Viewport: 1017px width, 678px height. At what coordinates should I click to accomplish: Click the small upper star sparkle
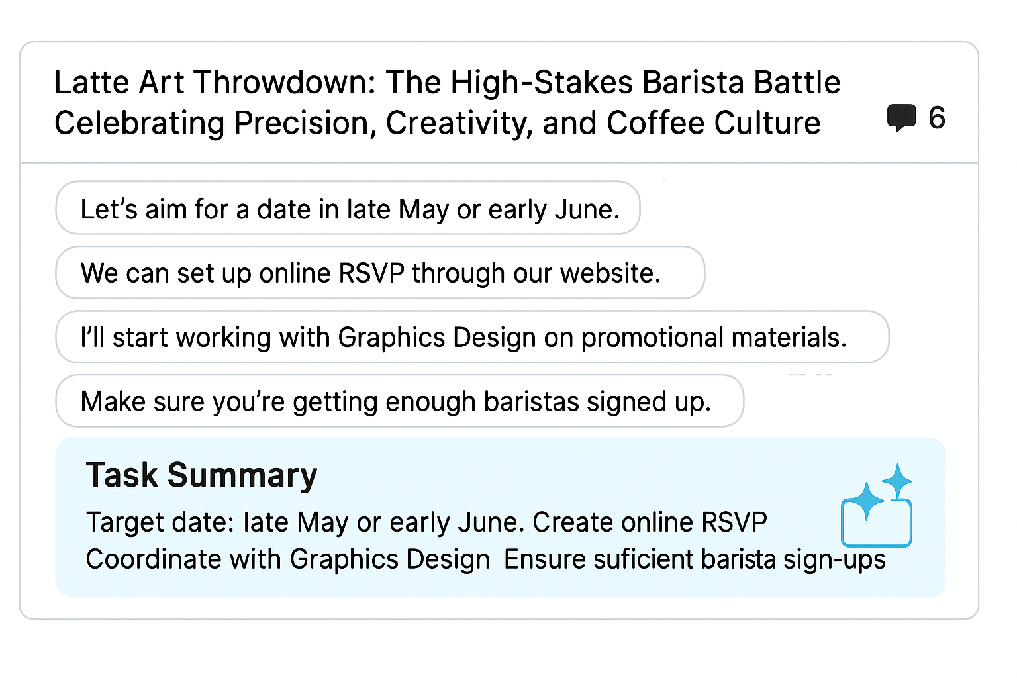(x=898, y=480)
